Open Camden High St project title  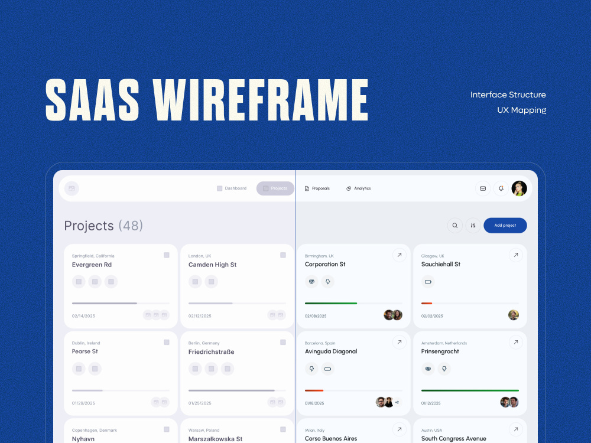tap(213, 265)
